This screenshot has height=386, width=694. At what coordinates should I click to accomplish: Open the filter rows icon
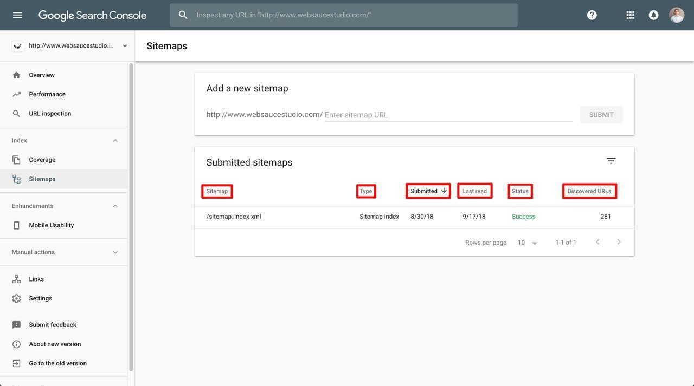click(611, 161)
